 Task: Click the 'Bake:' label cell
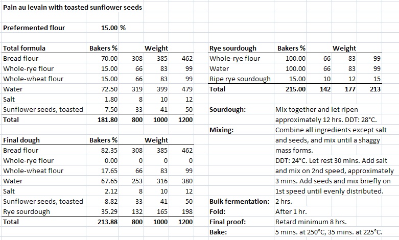(x=219, y=232)
